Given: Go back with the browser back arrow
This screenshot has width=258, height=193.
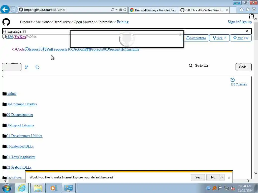Looking at the screenshot, I should tap(5, 10).
